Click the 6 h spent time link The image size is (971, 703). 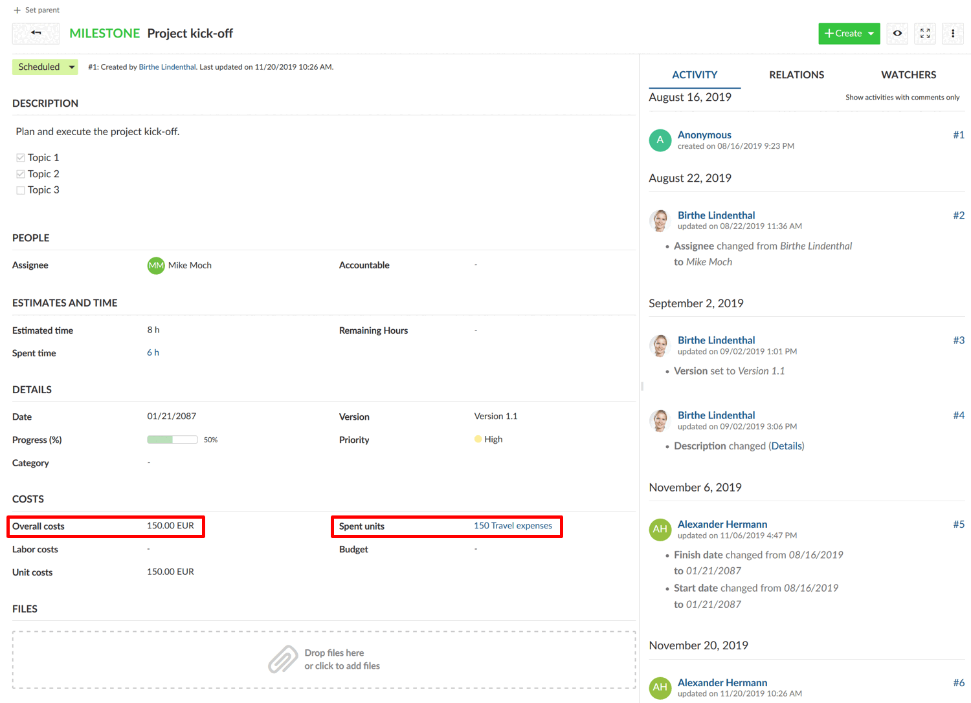coord(153,352)
